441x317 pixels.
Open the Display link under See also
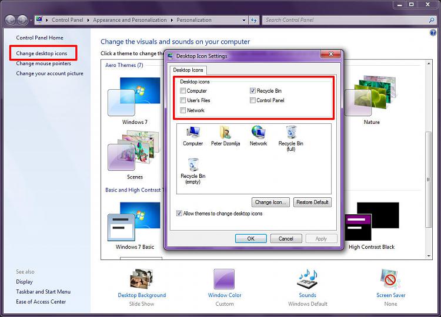coord(24,282)
